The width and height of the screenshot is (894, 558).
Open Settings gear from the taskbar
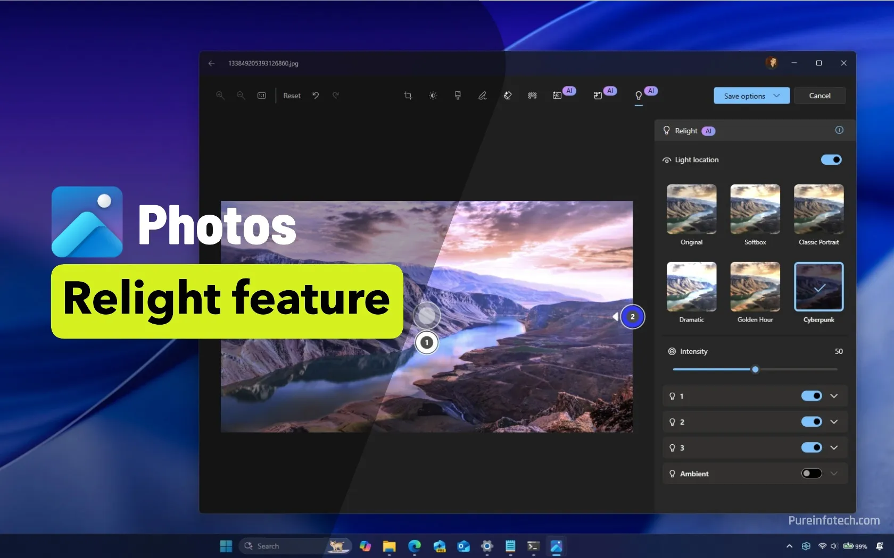coord(487,546)
